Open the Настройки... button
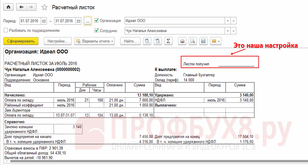This screenshot has height=165, width=308. [x=58, y=41]
